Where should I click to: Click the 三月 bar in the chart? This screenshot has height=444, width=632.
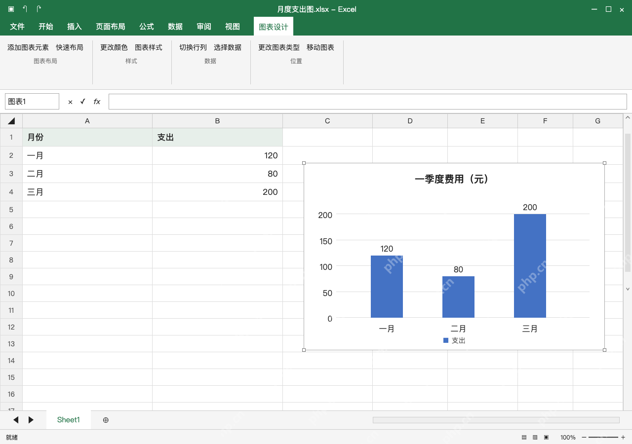point(530,266)
